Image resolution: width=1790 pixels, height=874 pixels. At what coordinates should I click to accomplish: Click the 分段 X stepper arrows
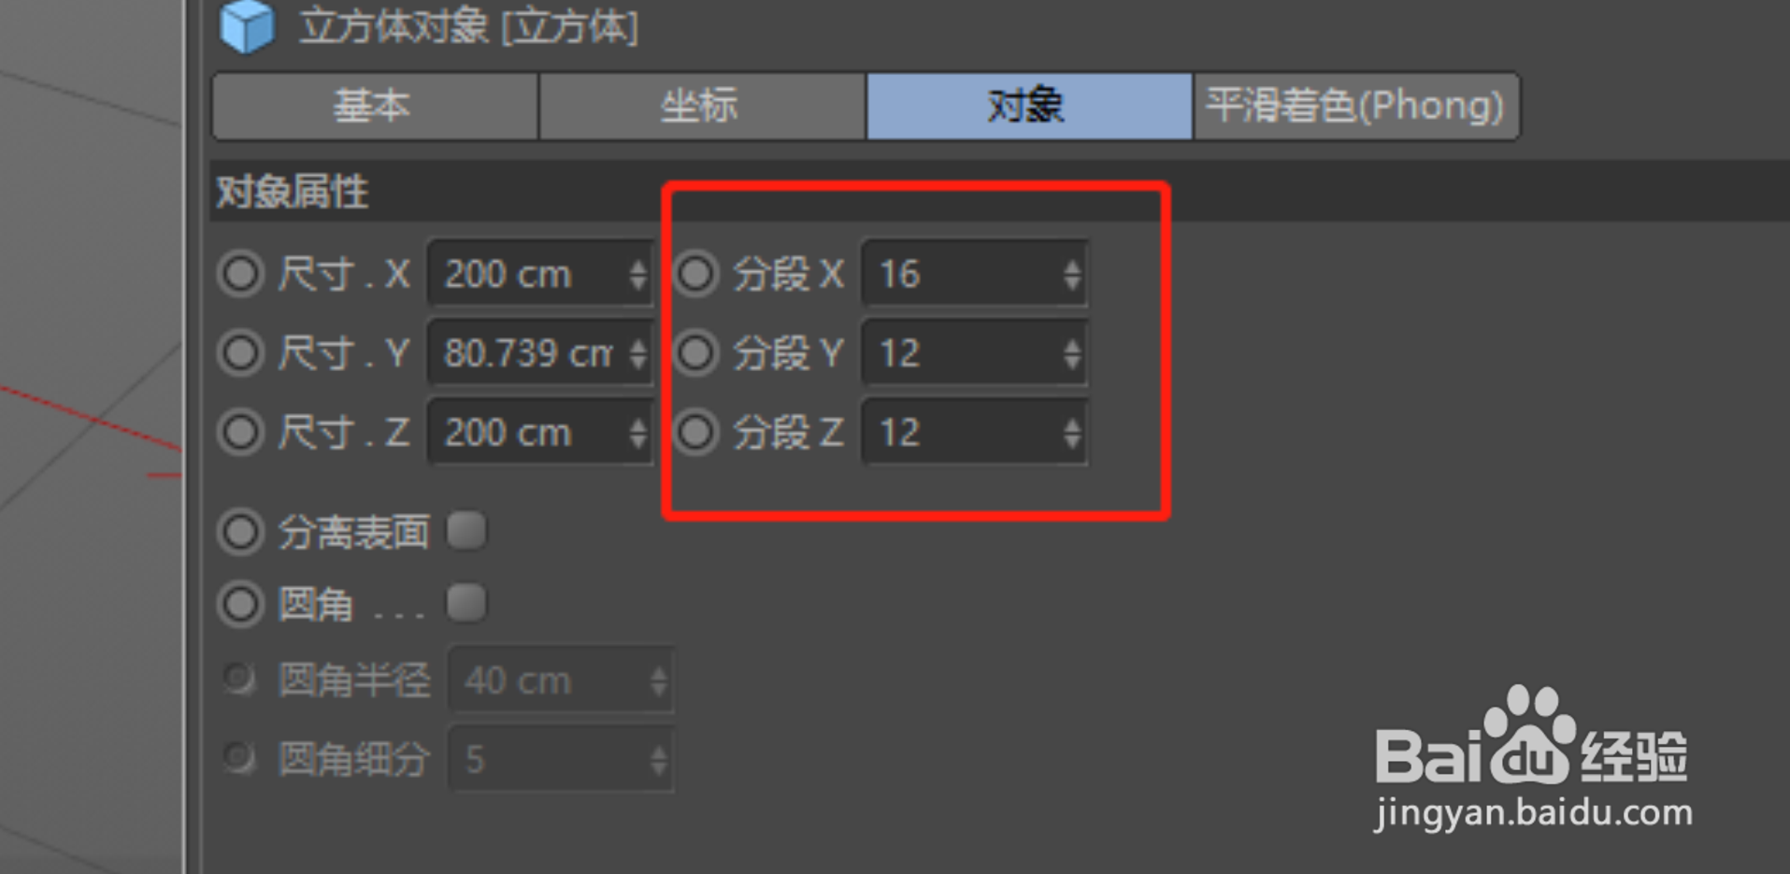(1071, 274)
